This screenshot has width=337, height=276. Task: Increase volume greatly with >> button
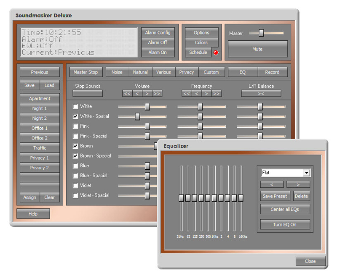coord(157,94)
